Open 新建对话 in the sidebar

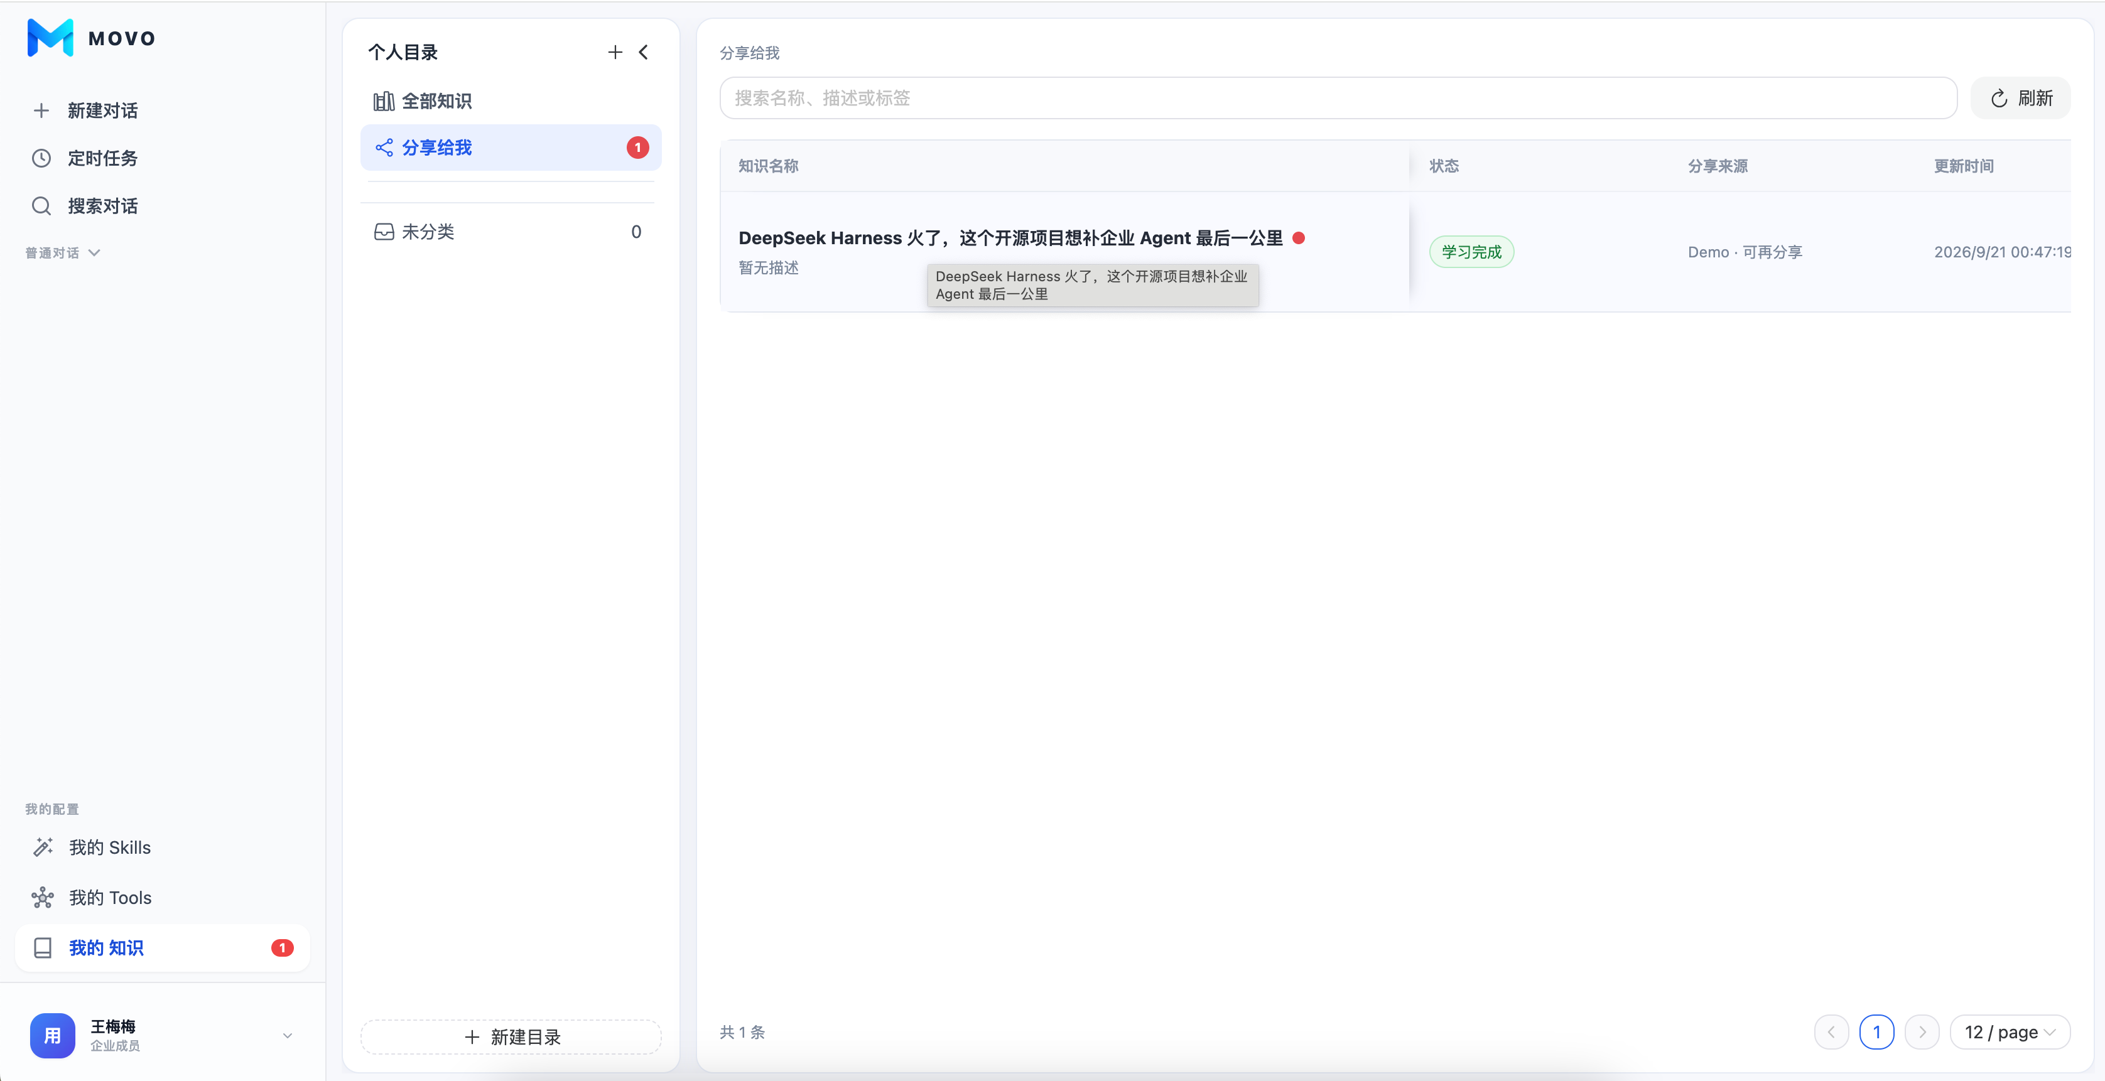(102, 110)
